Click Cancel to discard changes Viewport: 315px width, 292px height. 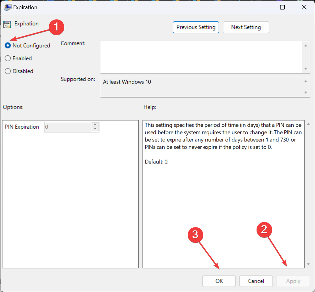tap(256, 281)
